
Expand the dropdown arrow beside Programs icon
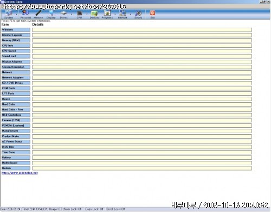115,14
